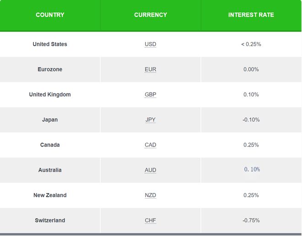Image resolution: width=302 pixels, height=236 pixels.
Task: Select the Japan country cell
Action: click(x=50, y=120)
